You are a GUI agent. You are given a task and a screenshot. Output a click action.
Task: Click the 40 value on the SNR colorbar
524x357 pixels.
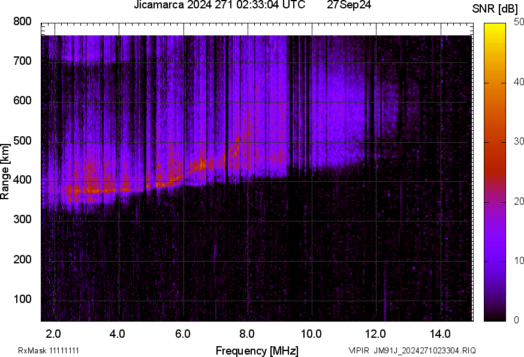tap(519, 82)
